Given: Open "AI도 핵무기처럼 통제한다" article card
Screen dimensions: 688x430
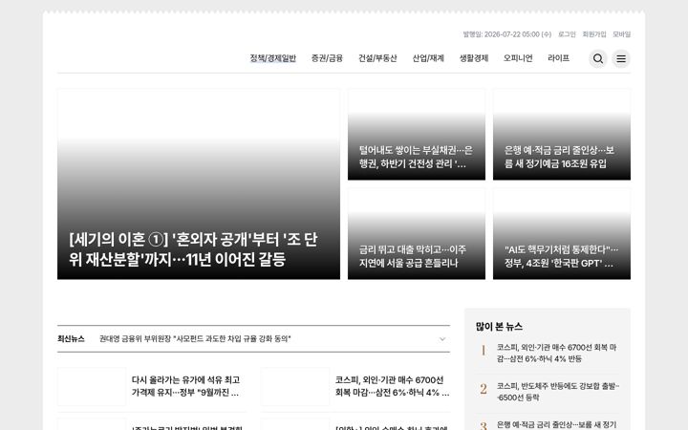Looking at the screenshot, I should pyautogui.click(x=562, y=234).
